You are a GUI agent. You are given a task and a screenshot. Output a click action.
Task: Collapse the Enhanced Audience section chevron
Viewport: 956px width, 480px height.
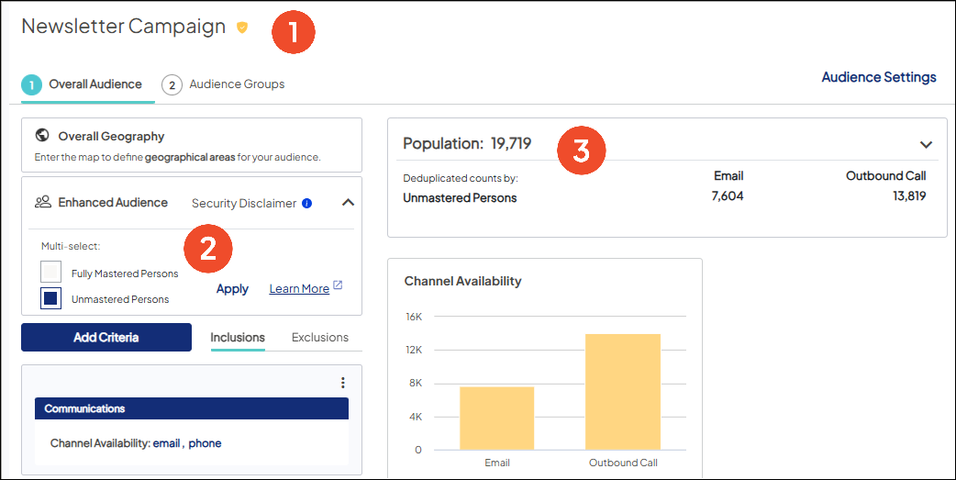pos(348,202)
